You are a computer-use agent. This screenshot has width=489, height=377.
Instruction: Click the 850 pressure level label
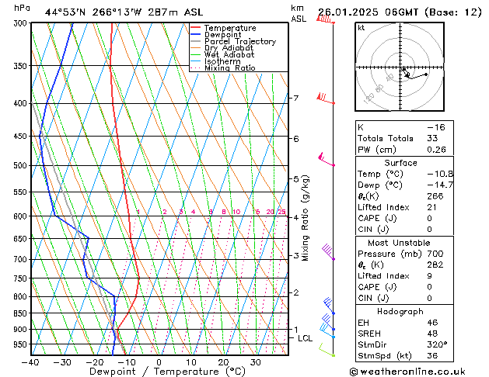click(x=20, y=313)
